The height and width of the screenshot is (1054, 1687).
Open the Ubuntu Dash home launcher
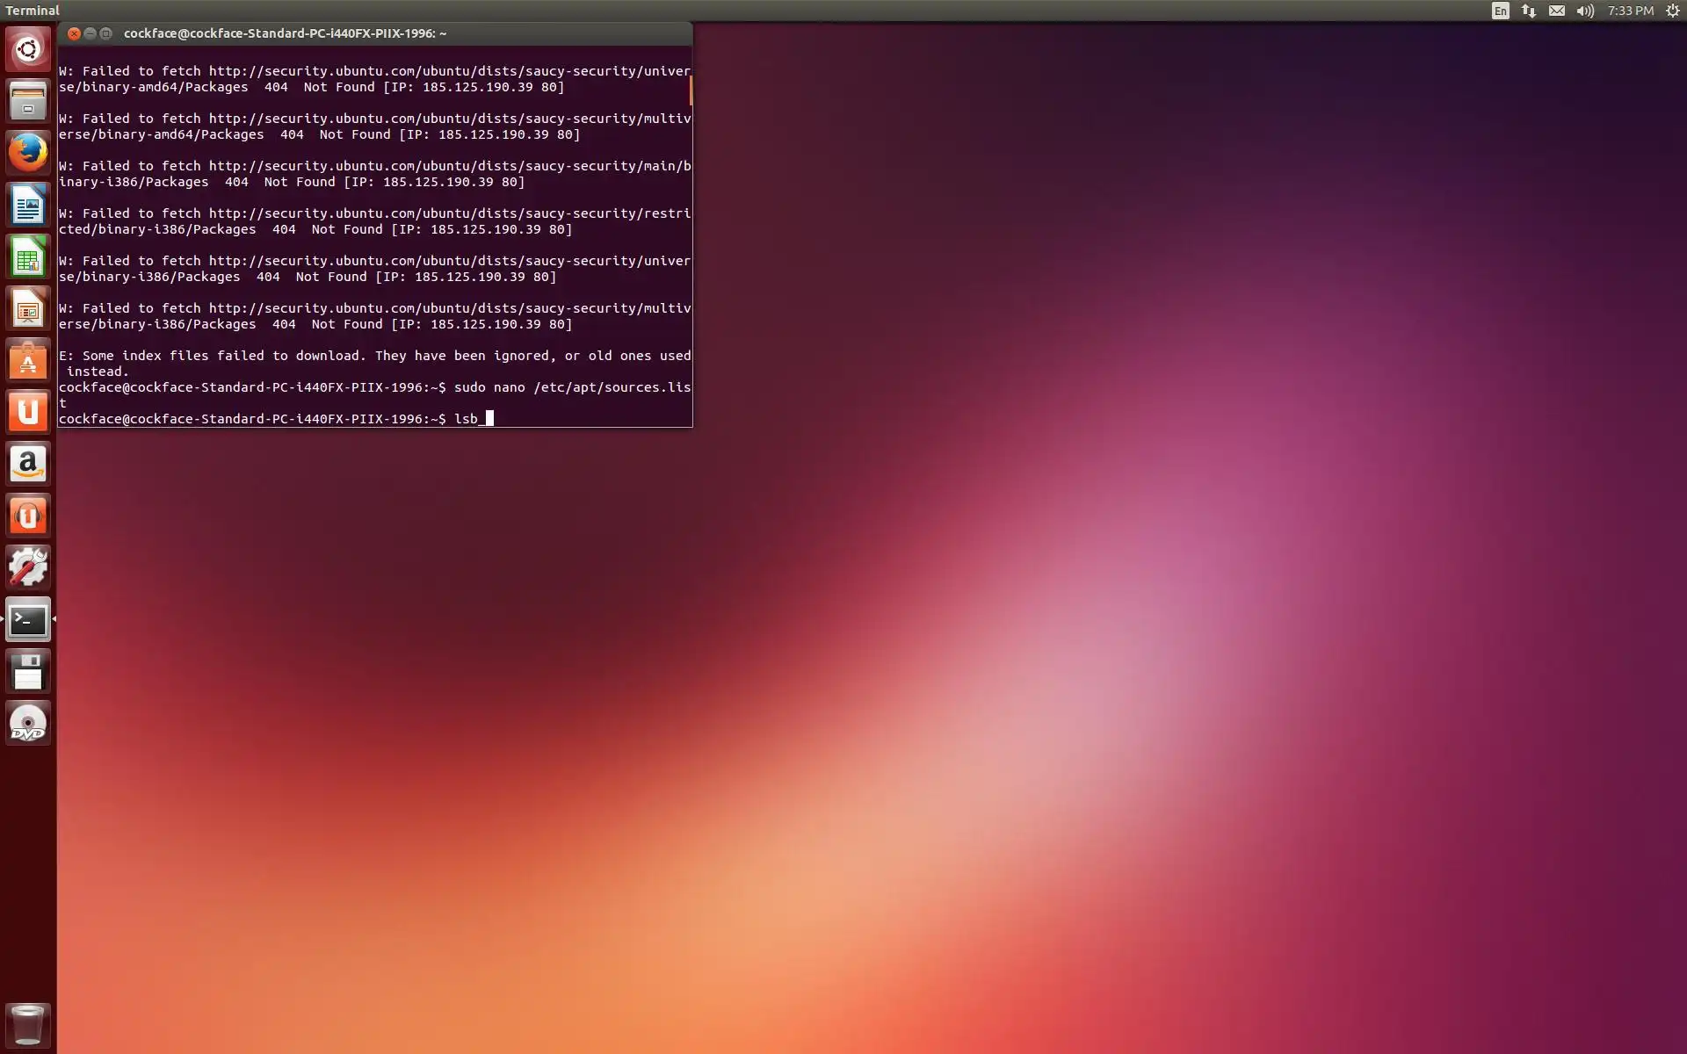click(28, 49)
